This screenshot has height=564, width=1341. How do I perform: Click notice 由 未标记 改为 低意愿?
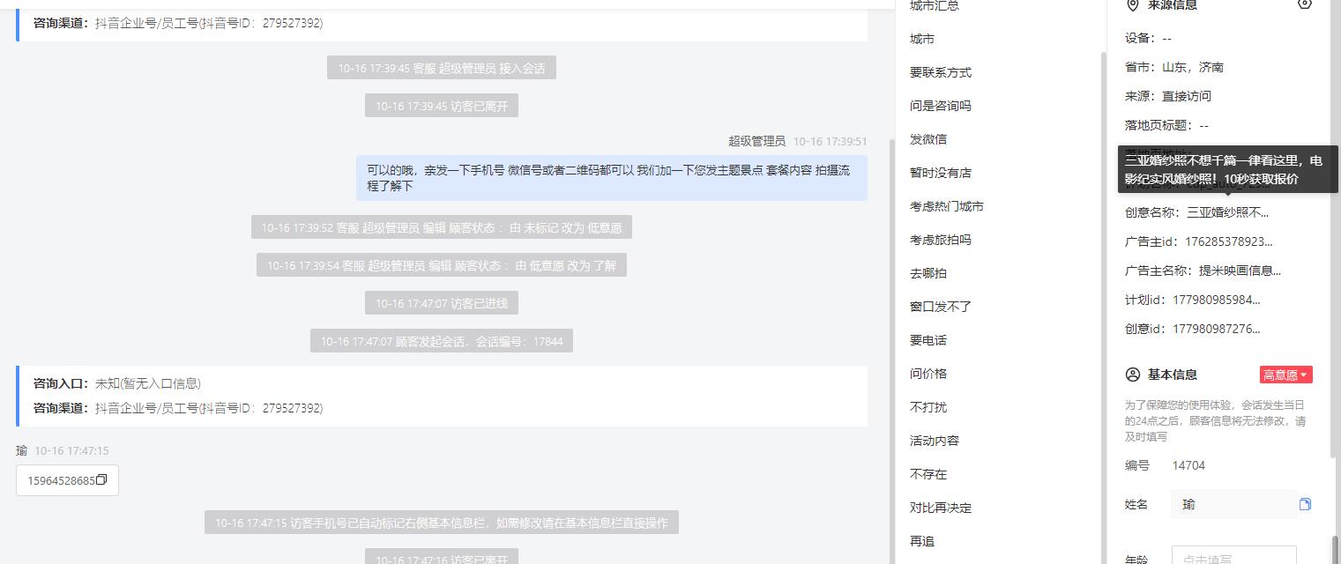coord(442,227)
